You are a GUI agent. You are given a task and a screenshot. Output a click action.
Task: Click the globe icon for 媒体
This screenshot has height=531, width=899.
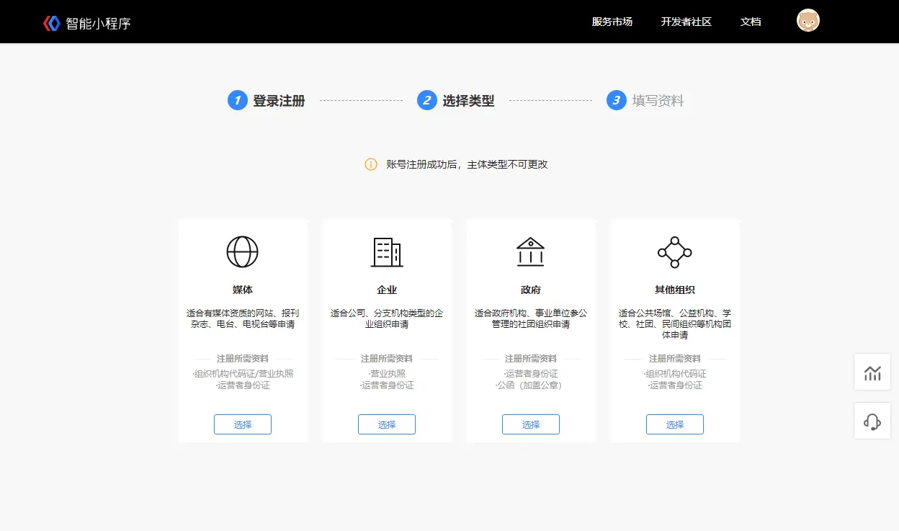pyautogui.click(x=242, y=252)
